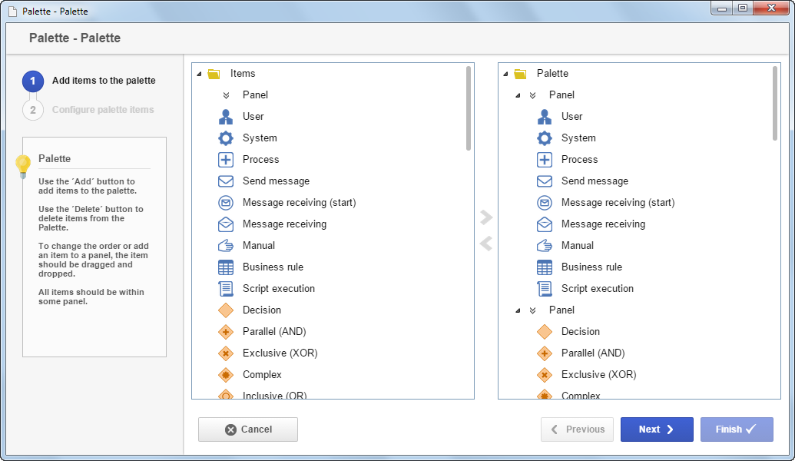Click Message receiving open-envelope icon in Palette tree
This screenshot has width=795, height=461.
545,224
